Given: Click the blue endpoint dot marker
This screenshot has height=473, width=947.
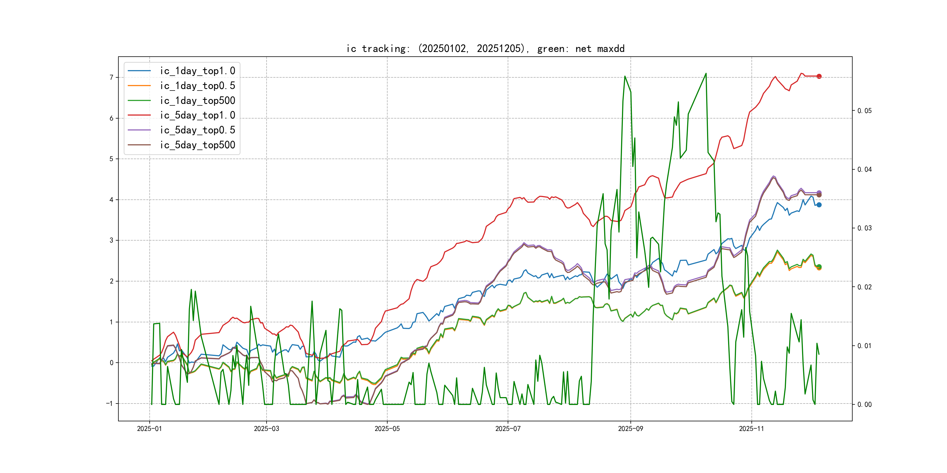Looking at the screenshot, I should click(819, 205).
